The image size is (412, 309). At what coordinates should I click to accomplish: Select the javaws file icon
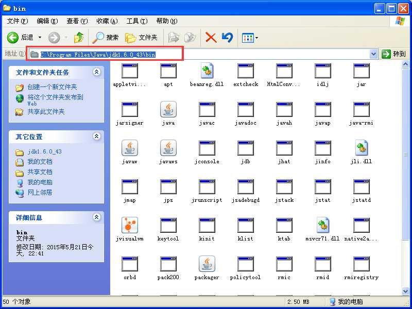pos(168,148)
